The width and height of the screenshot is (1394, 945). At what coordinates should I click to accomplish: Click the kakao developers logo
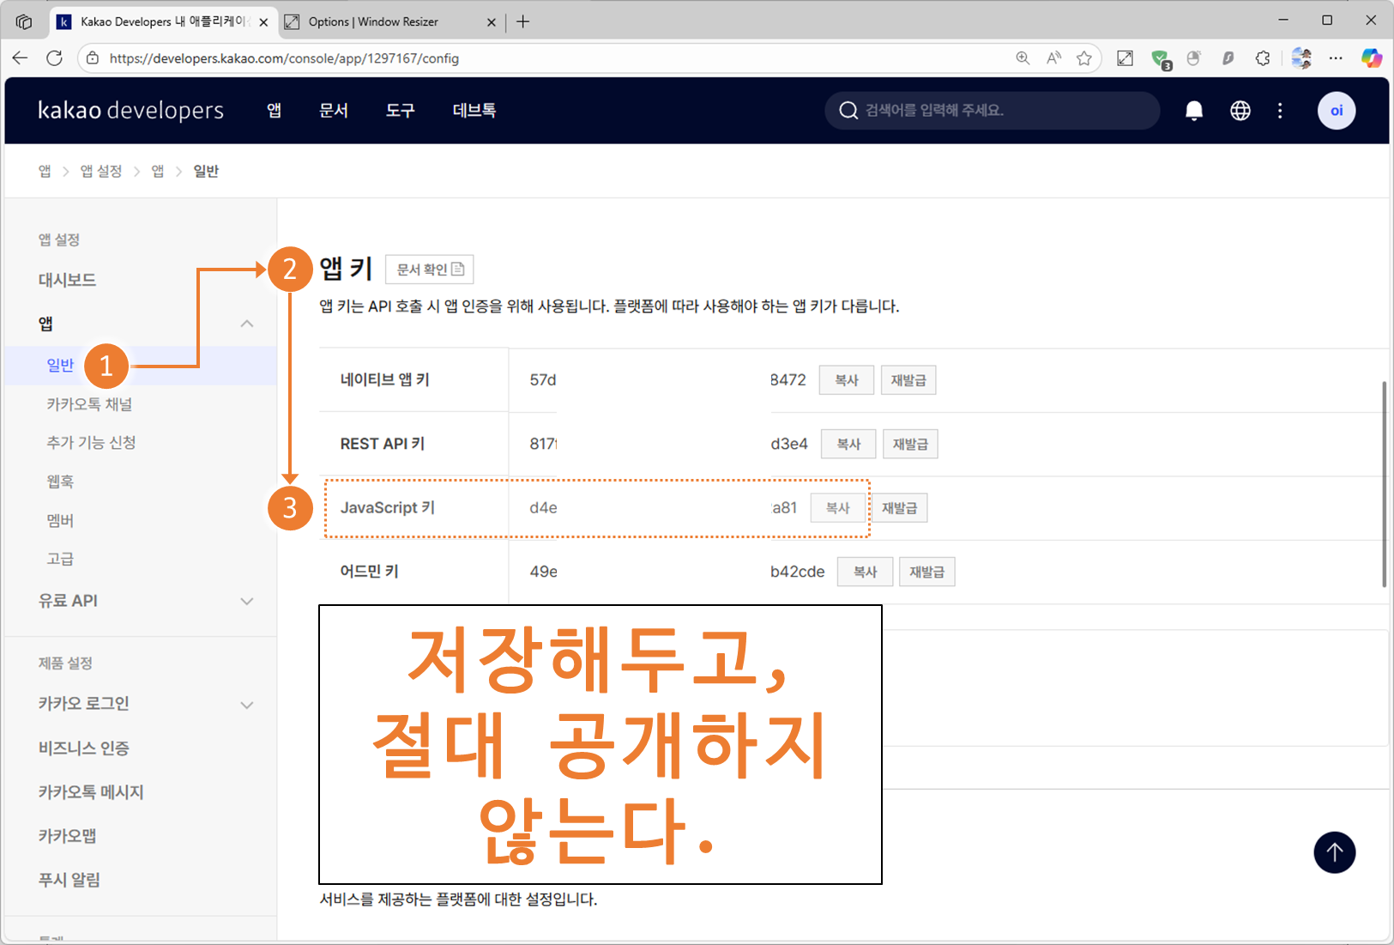pos(130,111)
